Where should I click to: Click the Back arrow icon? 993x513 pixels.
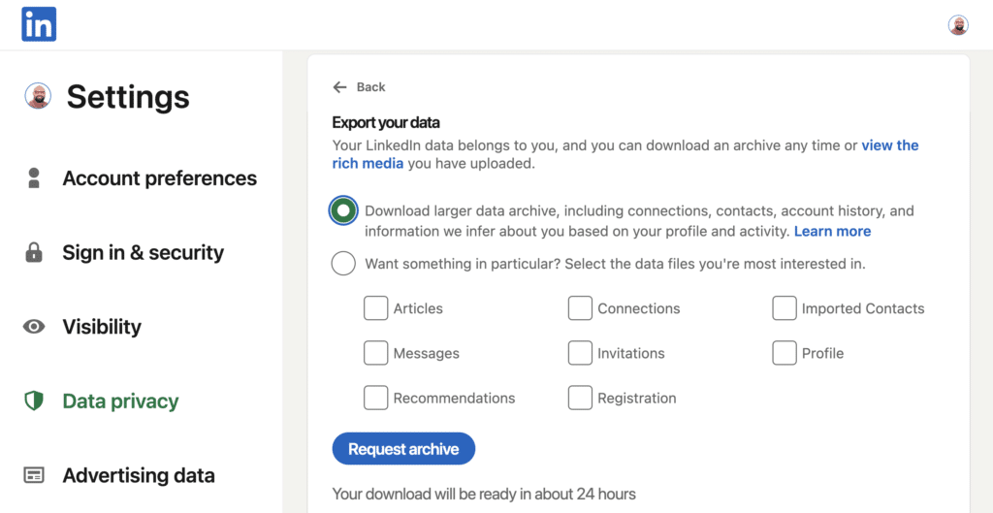click(340, 86)
